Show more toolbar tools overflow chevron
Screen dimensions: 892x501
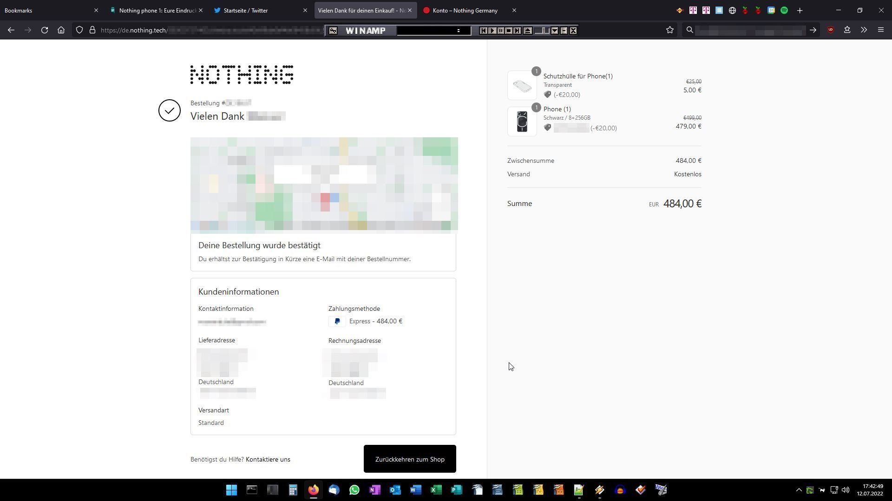[x=864, y=30]
